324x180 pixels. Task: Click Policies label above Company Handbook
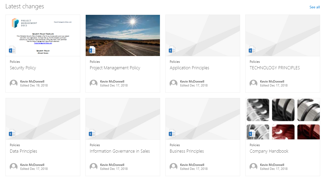pyautogui.click(x=255, y=145)
